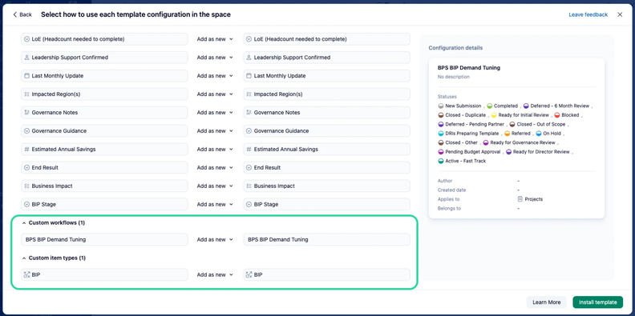The image size is (635, 316).
Task: Click item type icon of left BIP field
Action: point(27,274)
